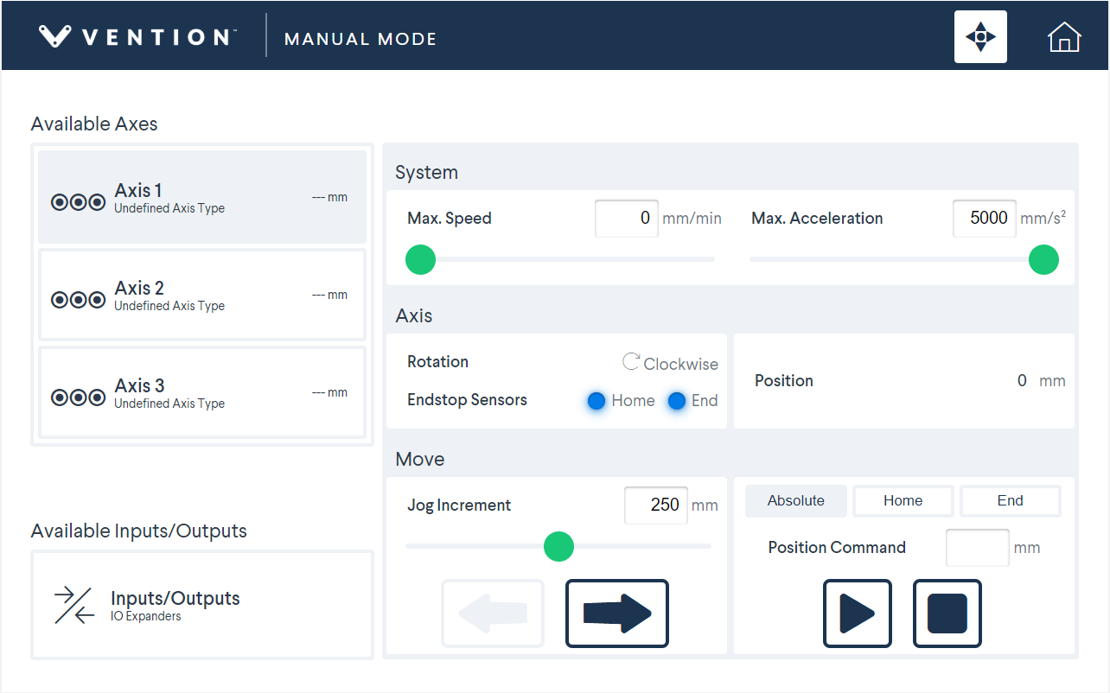The image size is (1110, 693).
Task: Click the Max. Acceleration slider handle
Action: tap(1043, 259)
